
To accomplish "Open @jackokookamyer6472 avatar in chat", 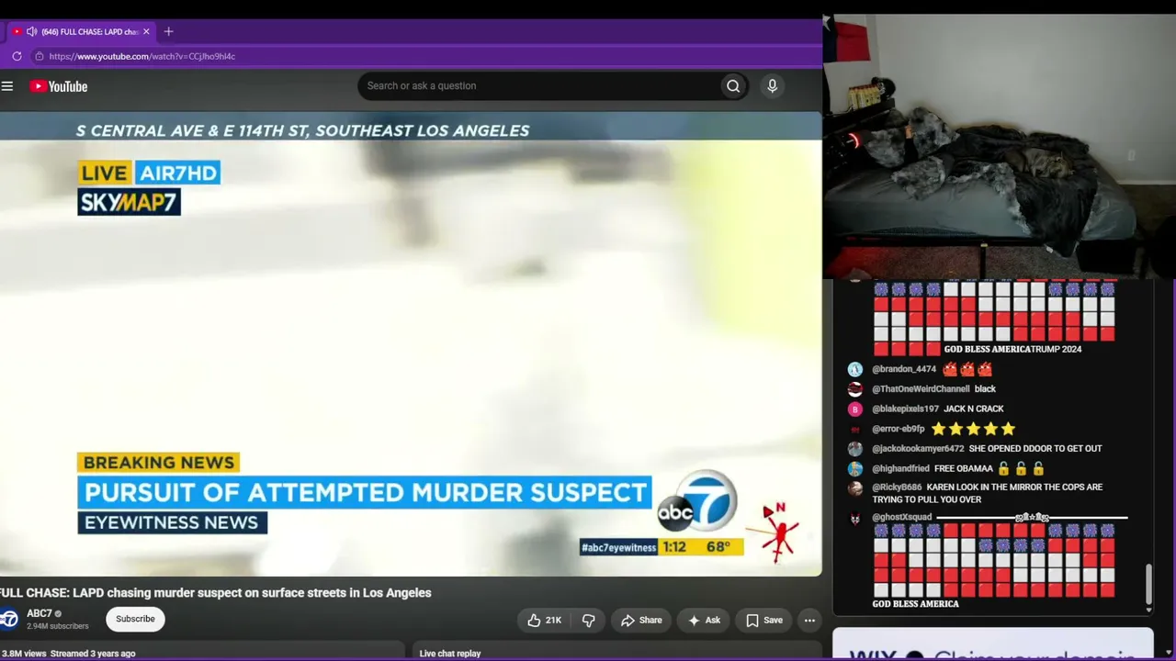I will (x=855, y=449).
